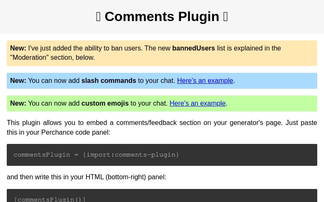Click the 'New:' label in the orange banner
This screenshot has height=202, width=324.
pos(18,48)
